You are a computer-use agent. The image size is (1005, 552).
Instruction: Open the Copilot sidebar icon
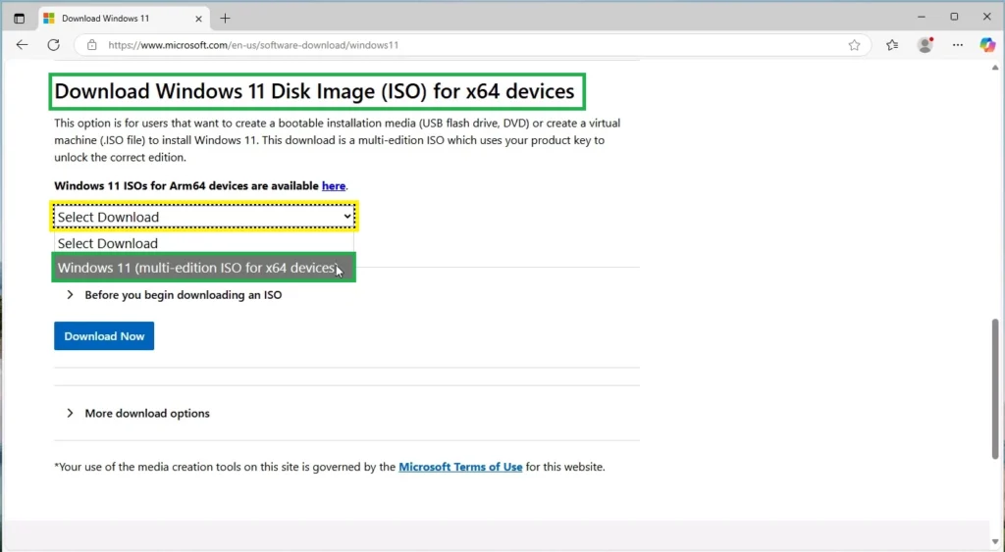pyautogui.click(x=987, y=45)
